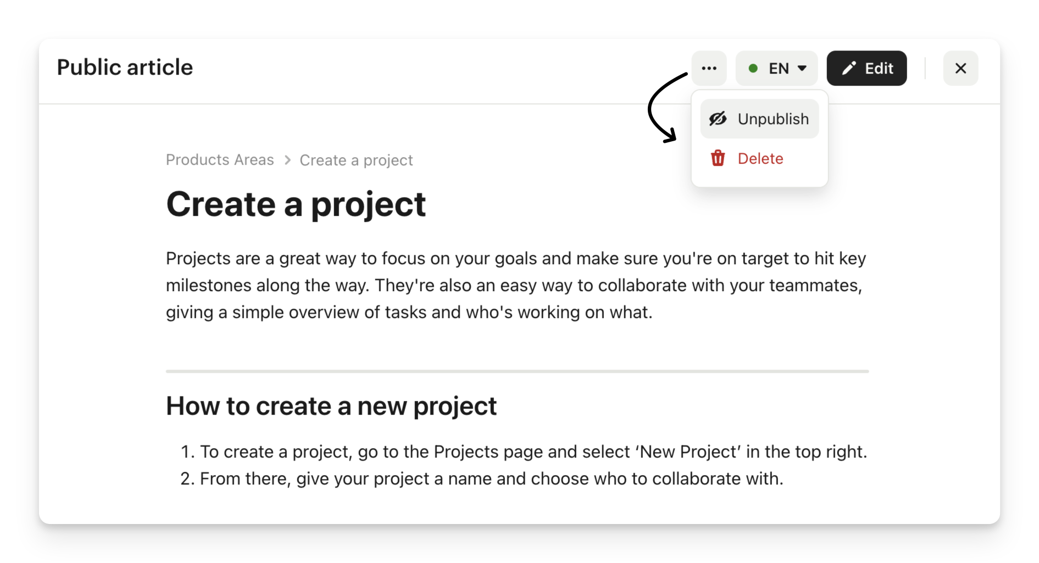Expand the language dropdown caret arrow
This screenshot has width=1039, height=563.
802,69
